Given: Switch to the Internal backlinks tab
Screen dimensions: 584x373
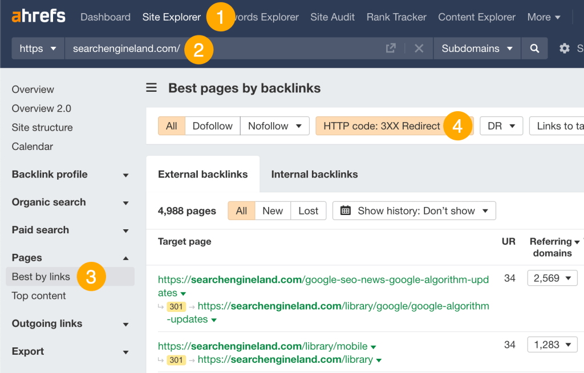Looking at the screenshot, I should point(314,174).
